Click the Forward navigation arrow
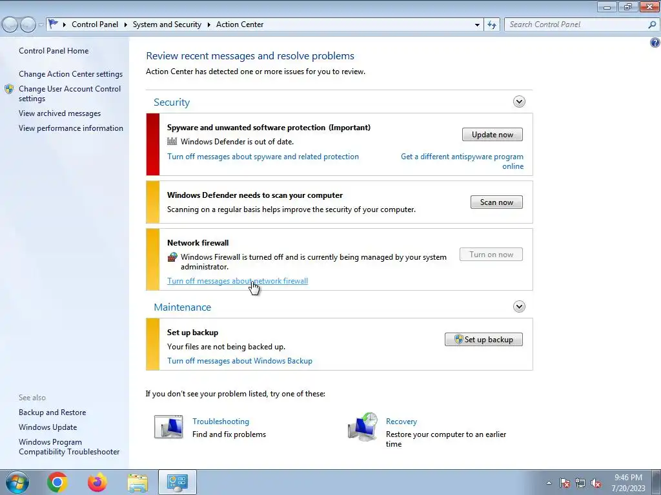 (28, 24)
